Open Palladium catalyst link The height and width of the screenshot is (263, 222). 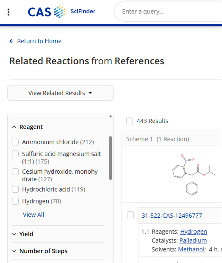pyautogui.click(x=193, y=240)
